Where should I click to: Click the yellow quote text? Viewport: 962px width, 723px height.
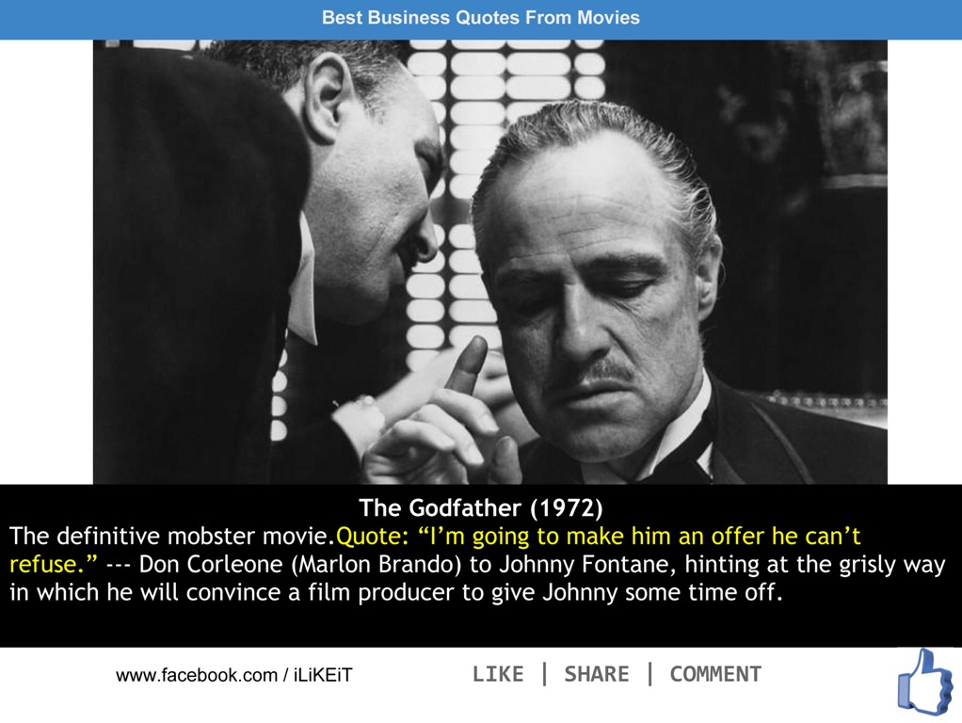pyautogui.click(x=435, y=550)
